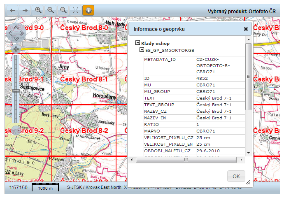The width and height of the screenshot is (284, 200).
Task: Go to previous map extent arrow
Action: [12, 10]
